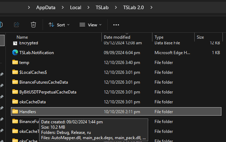226x142 pixels.
Task: Click the Handlers folder icon
Action: click(15, 111)
